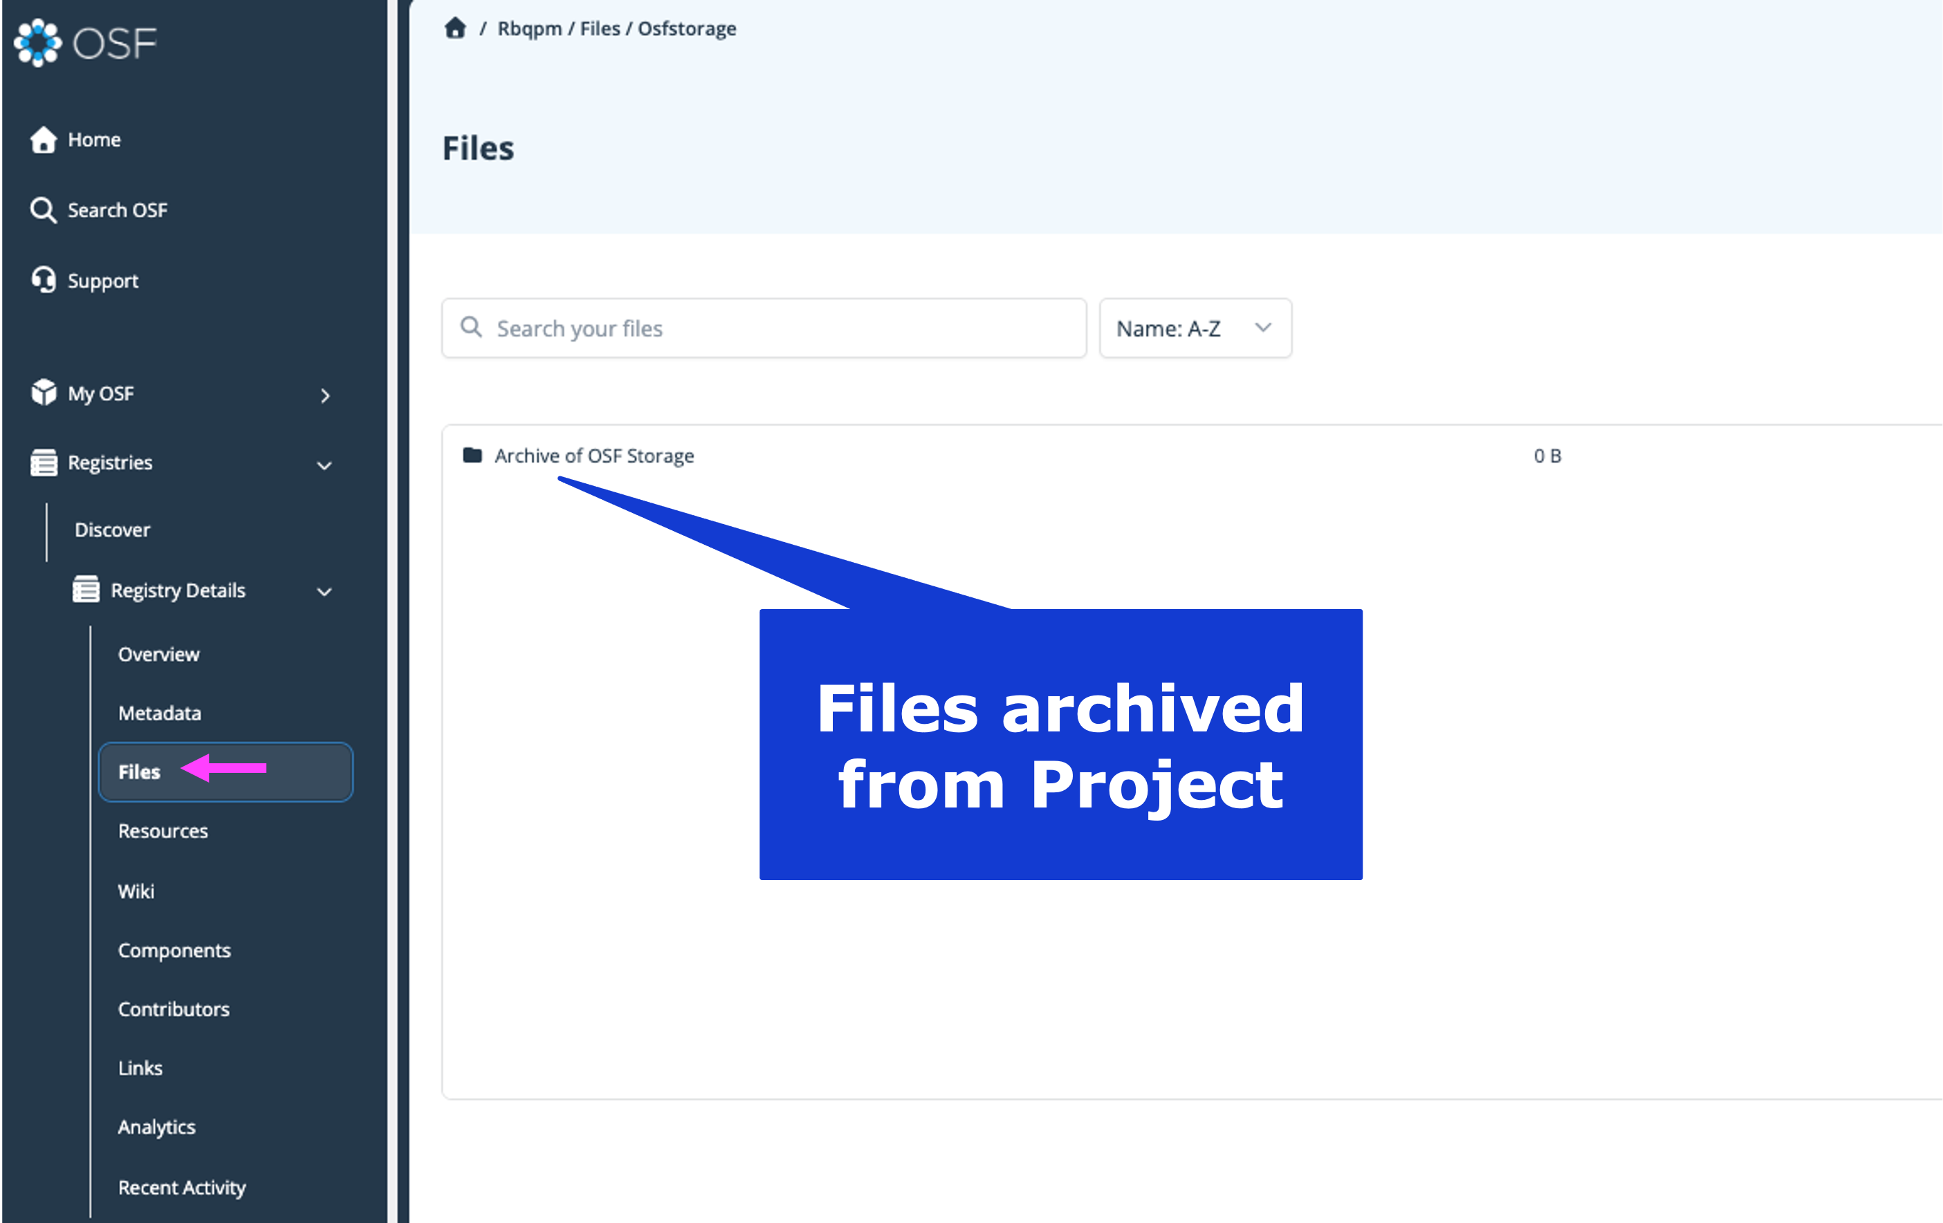1943x1223 pixels.
Task: Click the Registries list icon
Action: pyautogui.click(x=44, y=463)
